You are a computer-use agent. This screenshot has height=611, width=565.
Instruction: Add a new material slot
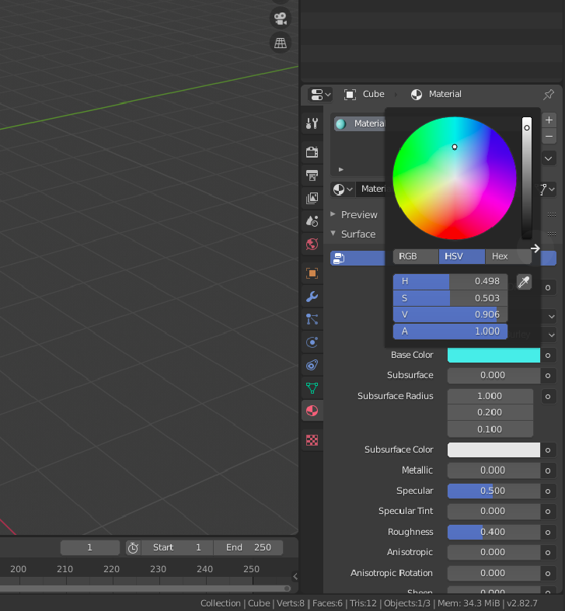pos(549,120)
